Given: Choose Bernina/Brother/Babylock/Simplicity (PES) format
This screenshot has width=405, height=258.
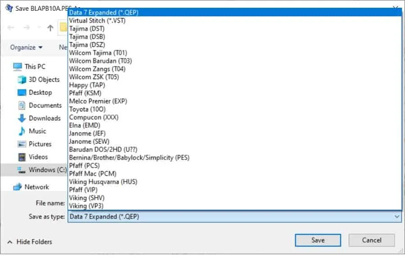Looking at the screenshot, I should coord(234,158).
